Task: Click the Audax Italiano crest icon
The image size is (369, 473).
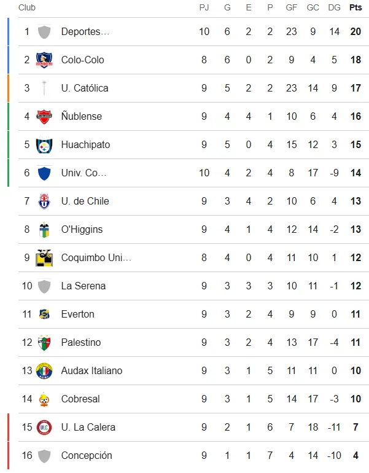Action: [x=44, y=371]
